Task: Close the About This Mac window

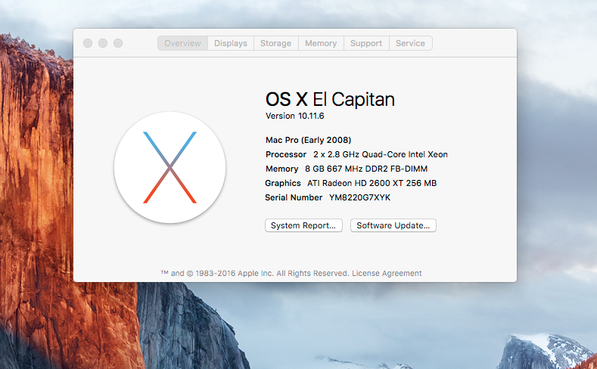Action: pyautogui.click(x=88, y=43)
